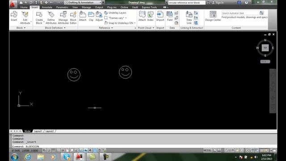Click New drawing in Quick Access toolbar

[21, 3]
